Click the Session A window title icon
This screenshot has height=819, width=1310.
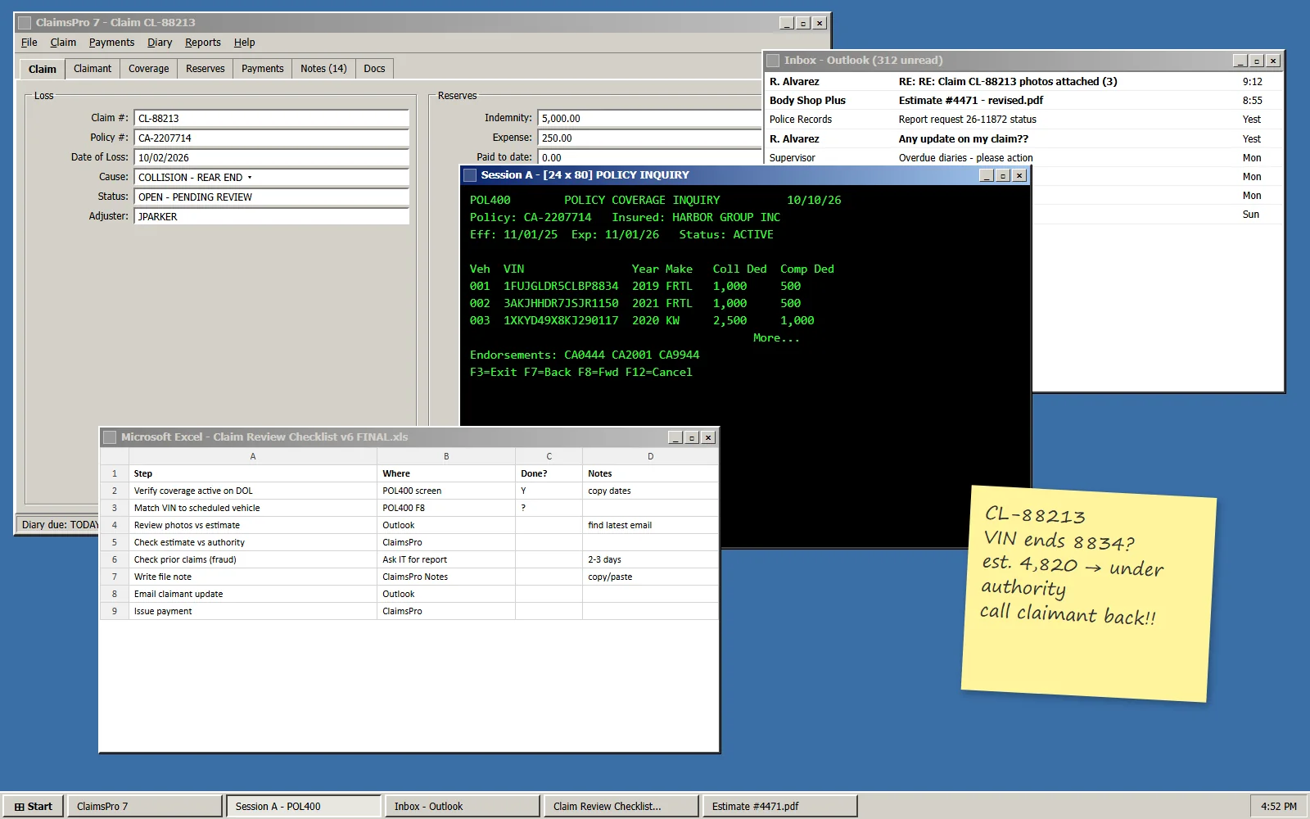(470, 175)
